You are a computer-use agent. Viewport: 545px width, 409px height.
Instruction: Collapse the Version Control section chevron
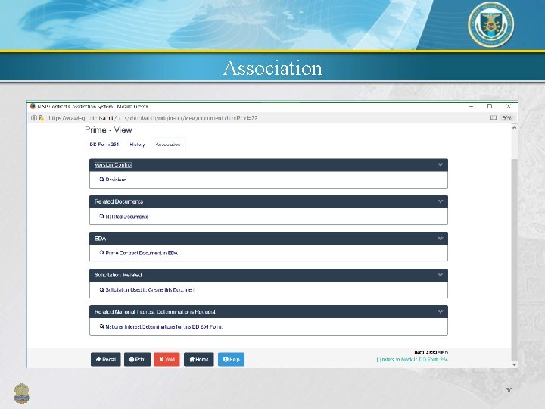440,165
